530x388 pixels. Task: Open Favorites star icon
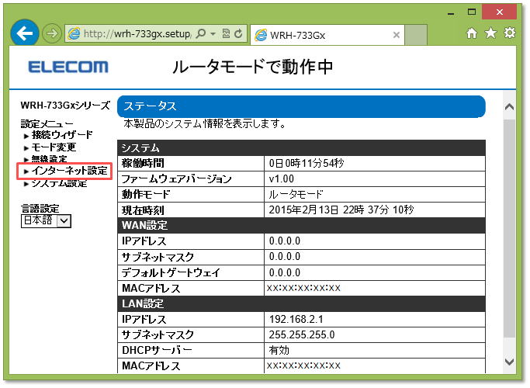click(x=490, y=33)
